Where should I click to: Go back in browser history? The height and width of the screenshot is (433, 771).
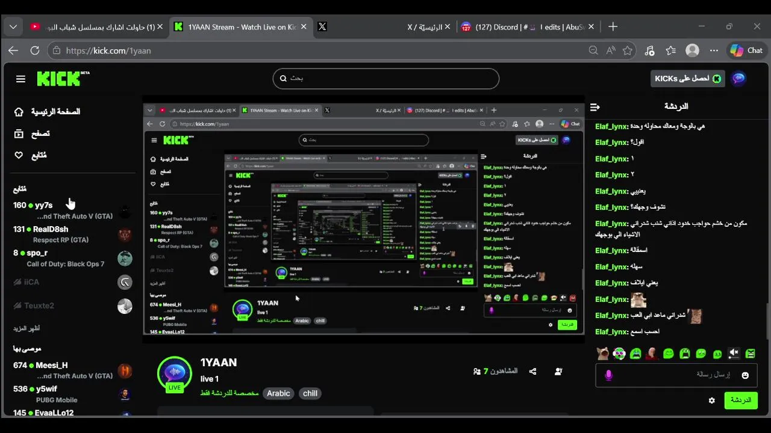pos(13,51)
